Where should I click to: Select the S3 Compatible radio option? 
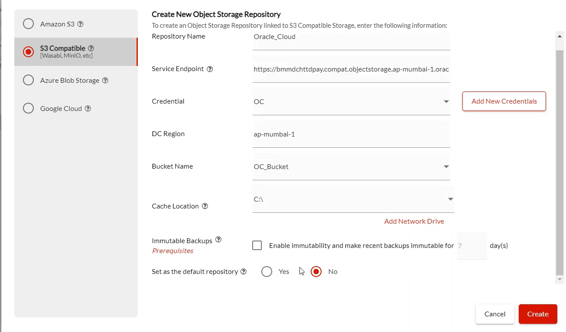29,52
